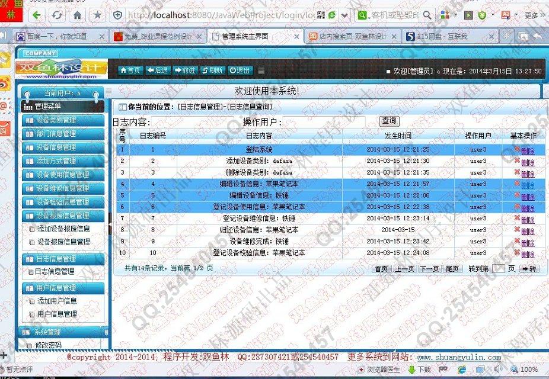Click the 首页 toolbar button
549x379 pixels.
point(130,70)
